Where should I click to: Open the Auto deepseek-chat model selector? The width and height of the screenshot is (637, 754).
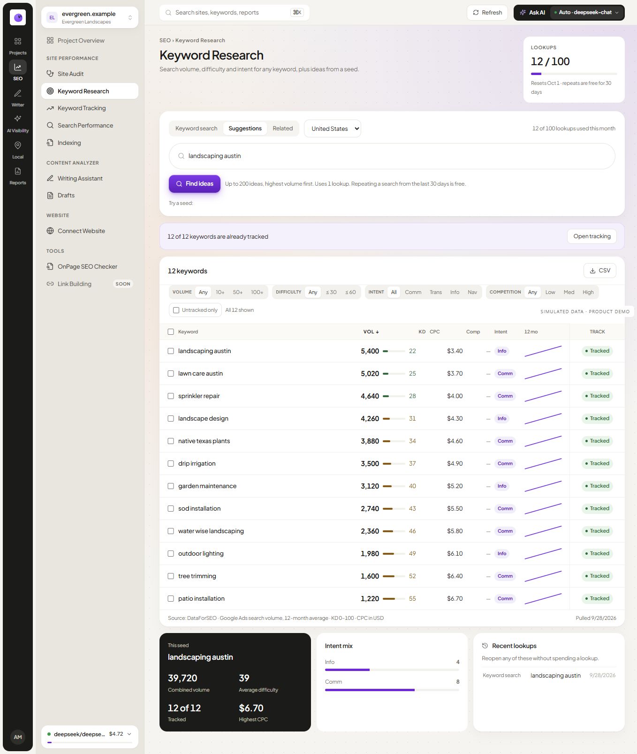[586, 13]
